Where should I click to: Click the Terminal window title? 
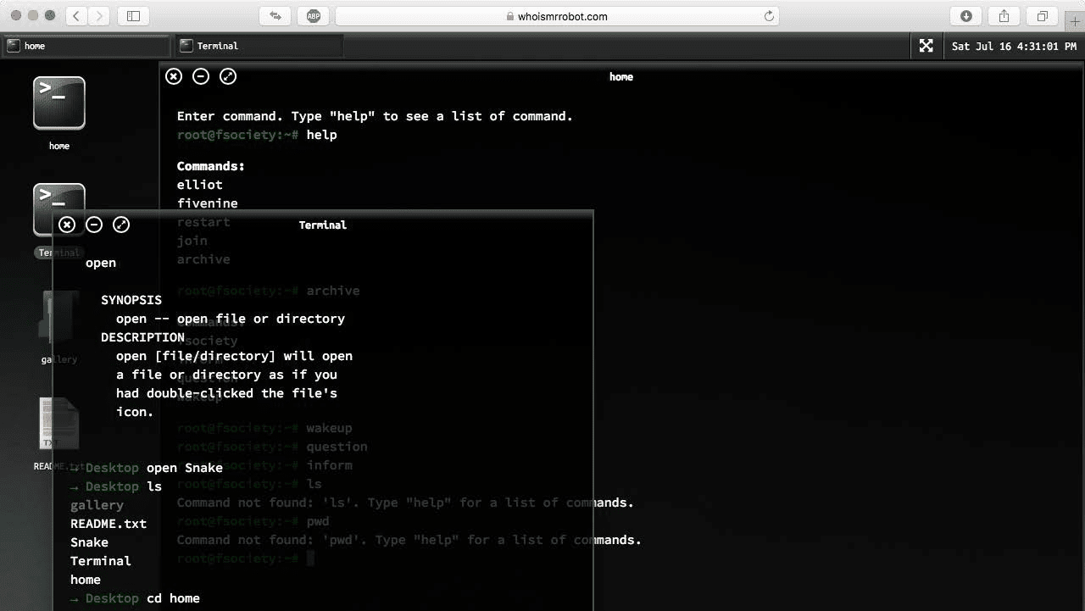tap(323, 225)
